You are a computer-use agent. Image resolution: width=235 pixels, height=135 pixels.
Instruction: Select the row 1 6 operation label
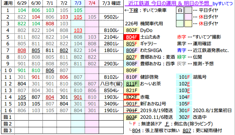click(8, 110)
